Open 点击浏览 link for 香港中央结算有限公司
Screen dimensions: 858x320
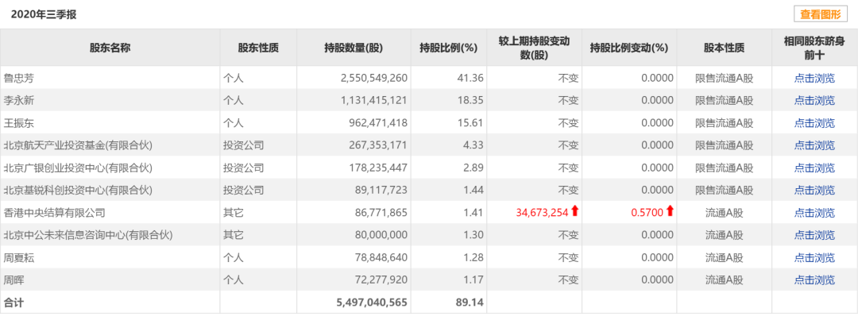(x=814, y=213)
